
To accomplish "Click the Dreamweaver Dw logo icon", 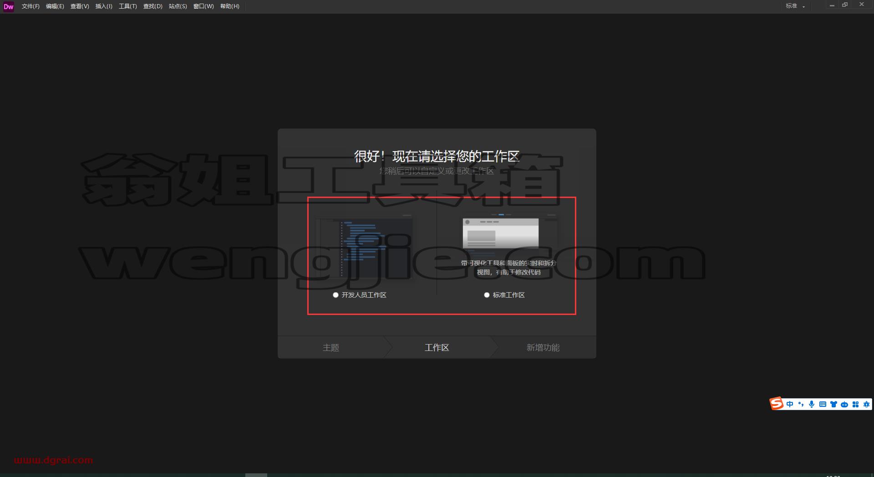I will 8,6.
